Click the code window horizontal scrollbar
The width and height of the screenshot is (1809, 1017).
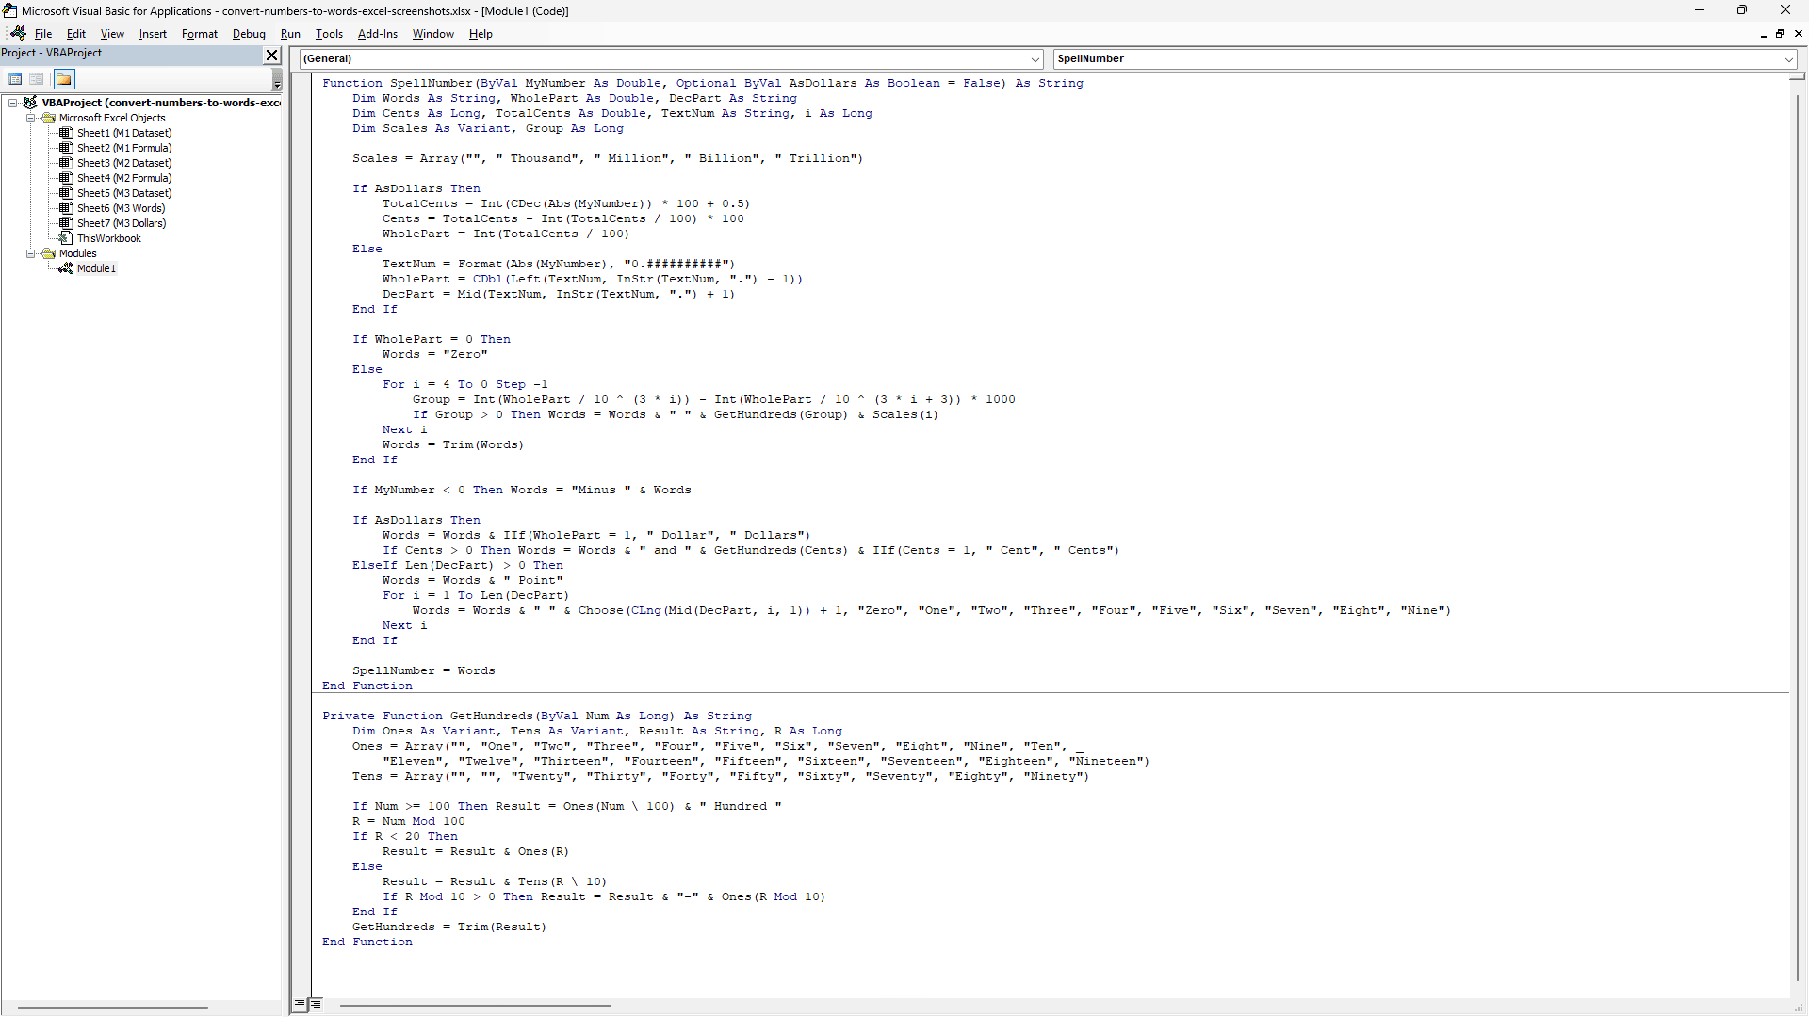click(x=475, y=1005)
